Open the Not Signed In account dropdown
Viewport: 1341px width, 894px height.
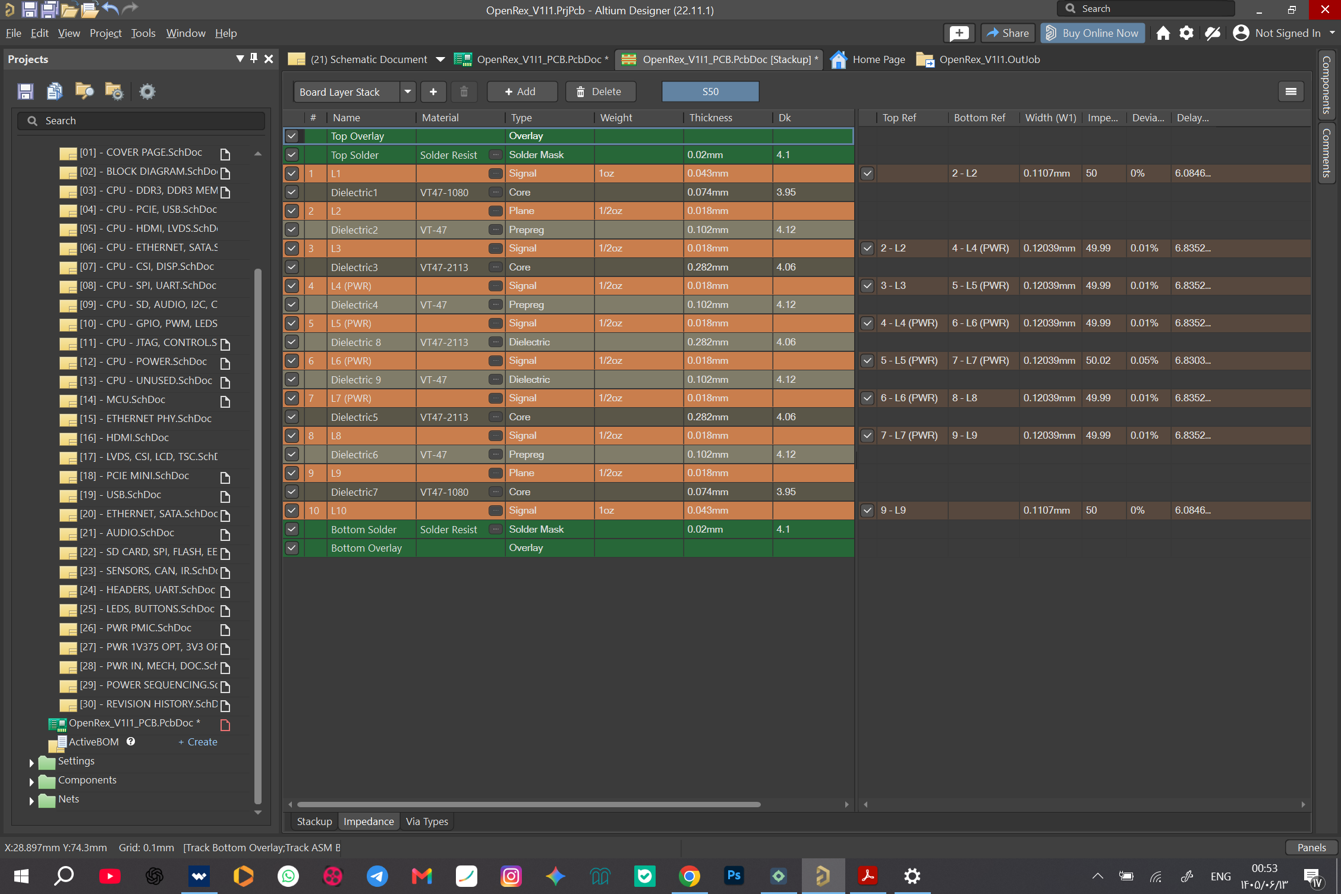(1332, 33)
